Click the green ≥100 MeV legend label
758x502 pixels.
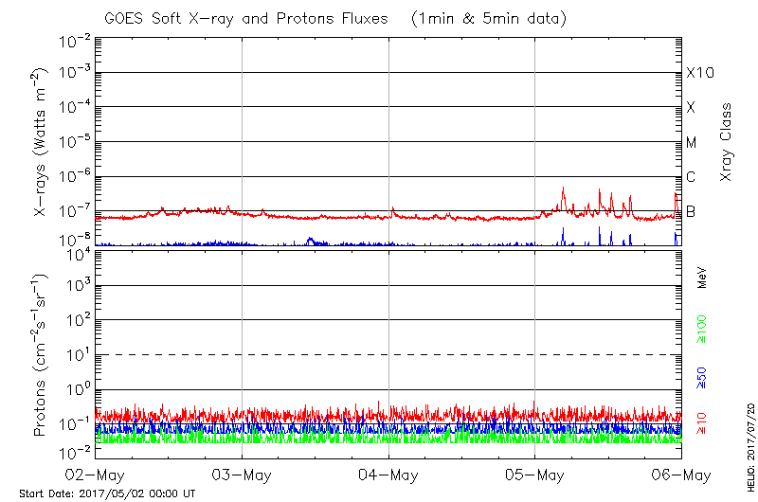pos(701,329)
